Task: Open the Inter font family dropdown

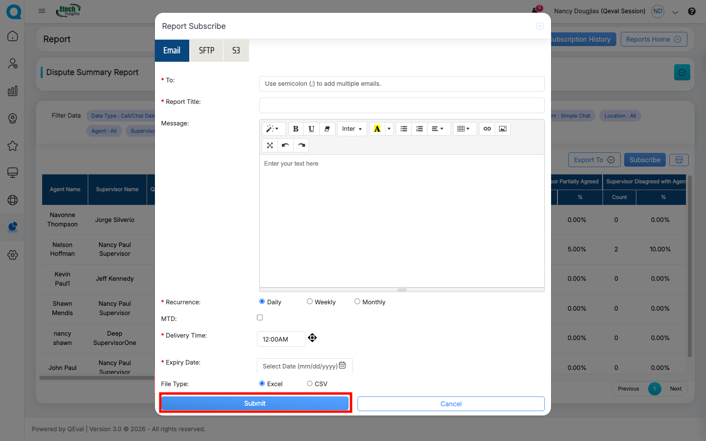Action: click(352, 129)
